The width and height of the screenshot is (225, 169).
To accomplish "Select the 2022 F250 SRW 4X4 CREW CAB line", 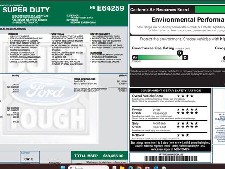I will [x=30, y=16].
